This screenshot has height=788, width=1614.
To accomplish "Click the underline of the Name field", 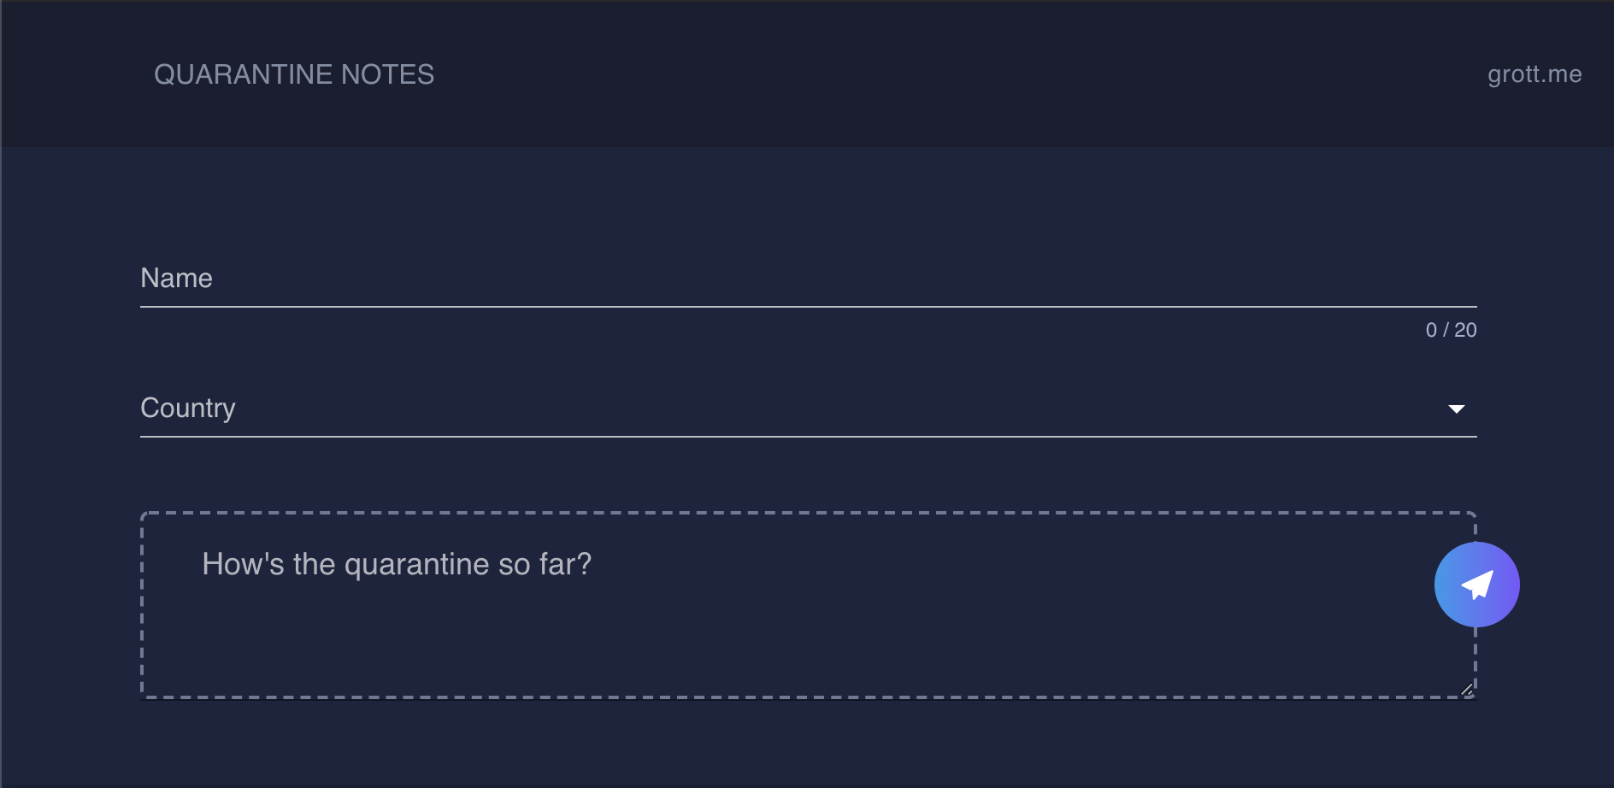I will pyautogui.click(x=808, y=306).
